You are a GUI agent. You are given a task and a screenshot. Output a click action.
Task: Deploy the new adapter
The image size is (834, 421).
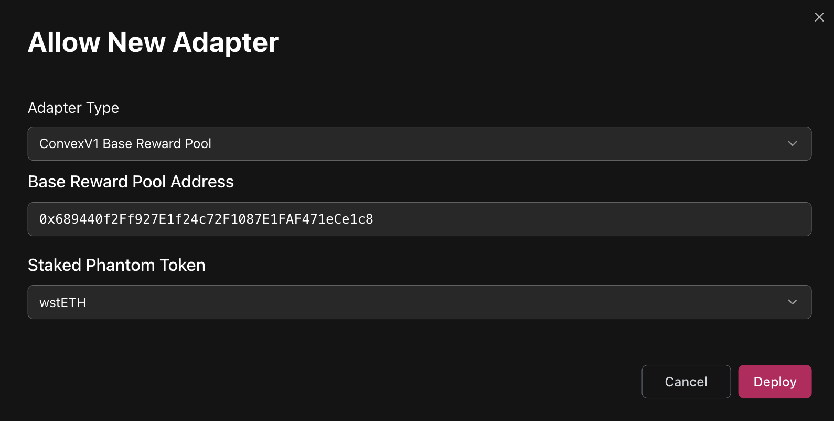click(774, 382)
